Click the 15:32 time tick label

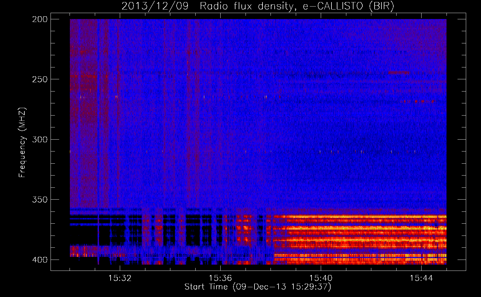pyautogui.click(x=120, y=278)
